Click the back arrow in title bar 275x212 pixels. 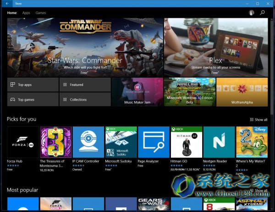tap(7, 4)
